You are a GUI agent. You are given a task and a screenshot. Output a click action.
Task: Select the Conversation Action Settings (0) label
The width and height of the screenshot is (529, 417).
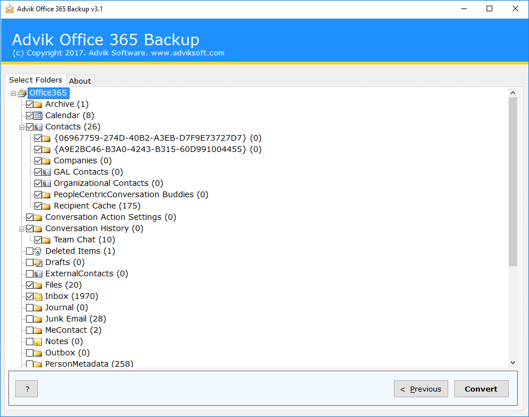pyautogui.click(x=111, y=218)
